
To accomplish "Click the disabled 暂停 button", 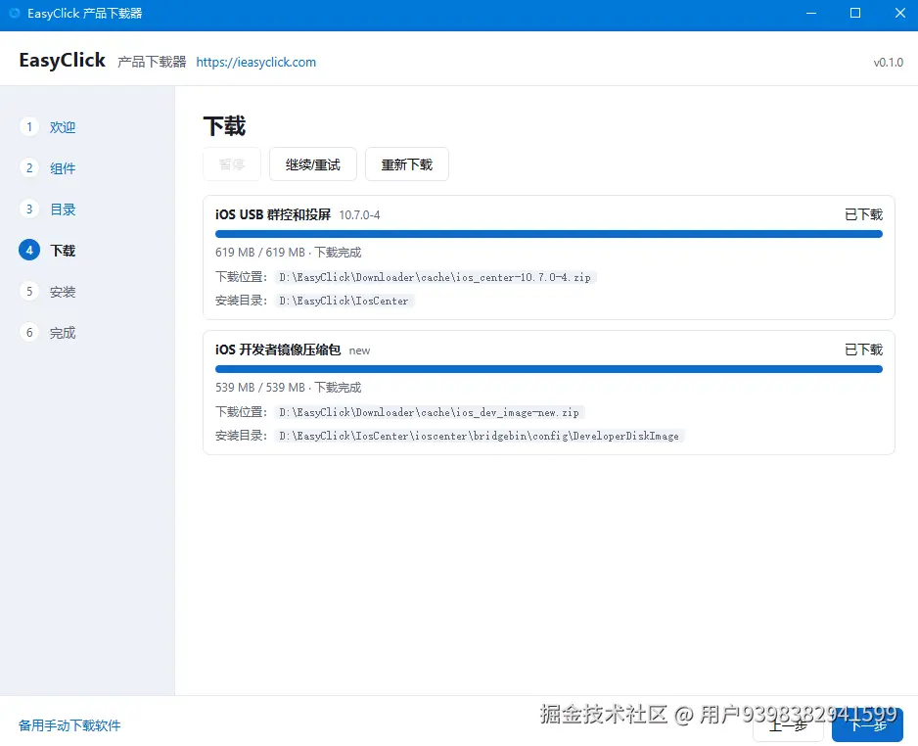I will tap(232, 164).
